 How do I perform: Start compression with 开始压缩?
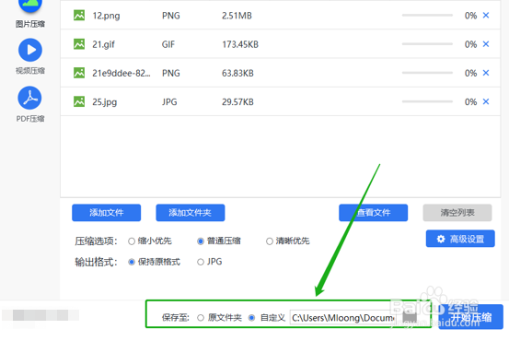tap(470, 317)
